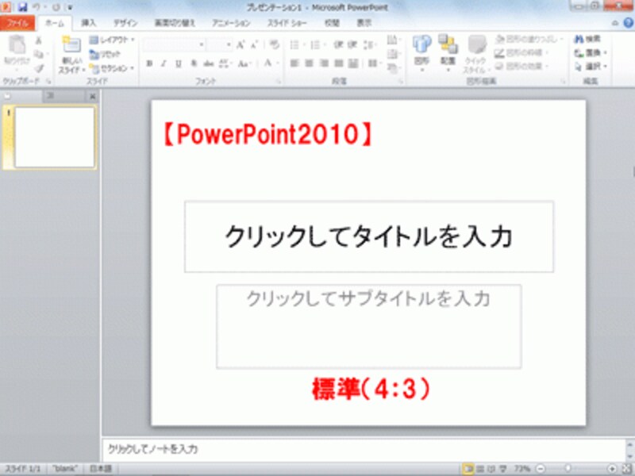This screenshot has width=635, height=476.
Task: Open the ファイル (File) tab
Action: tap(17, 24)
